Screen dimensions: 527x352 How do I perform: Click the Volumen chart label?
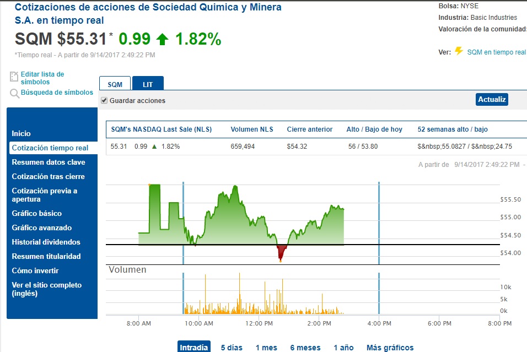click(127, 270)
